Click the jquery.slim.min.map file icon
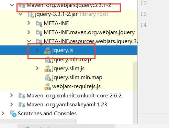The image size is (169, 128). pos(48,78)
